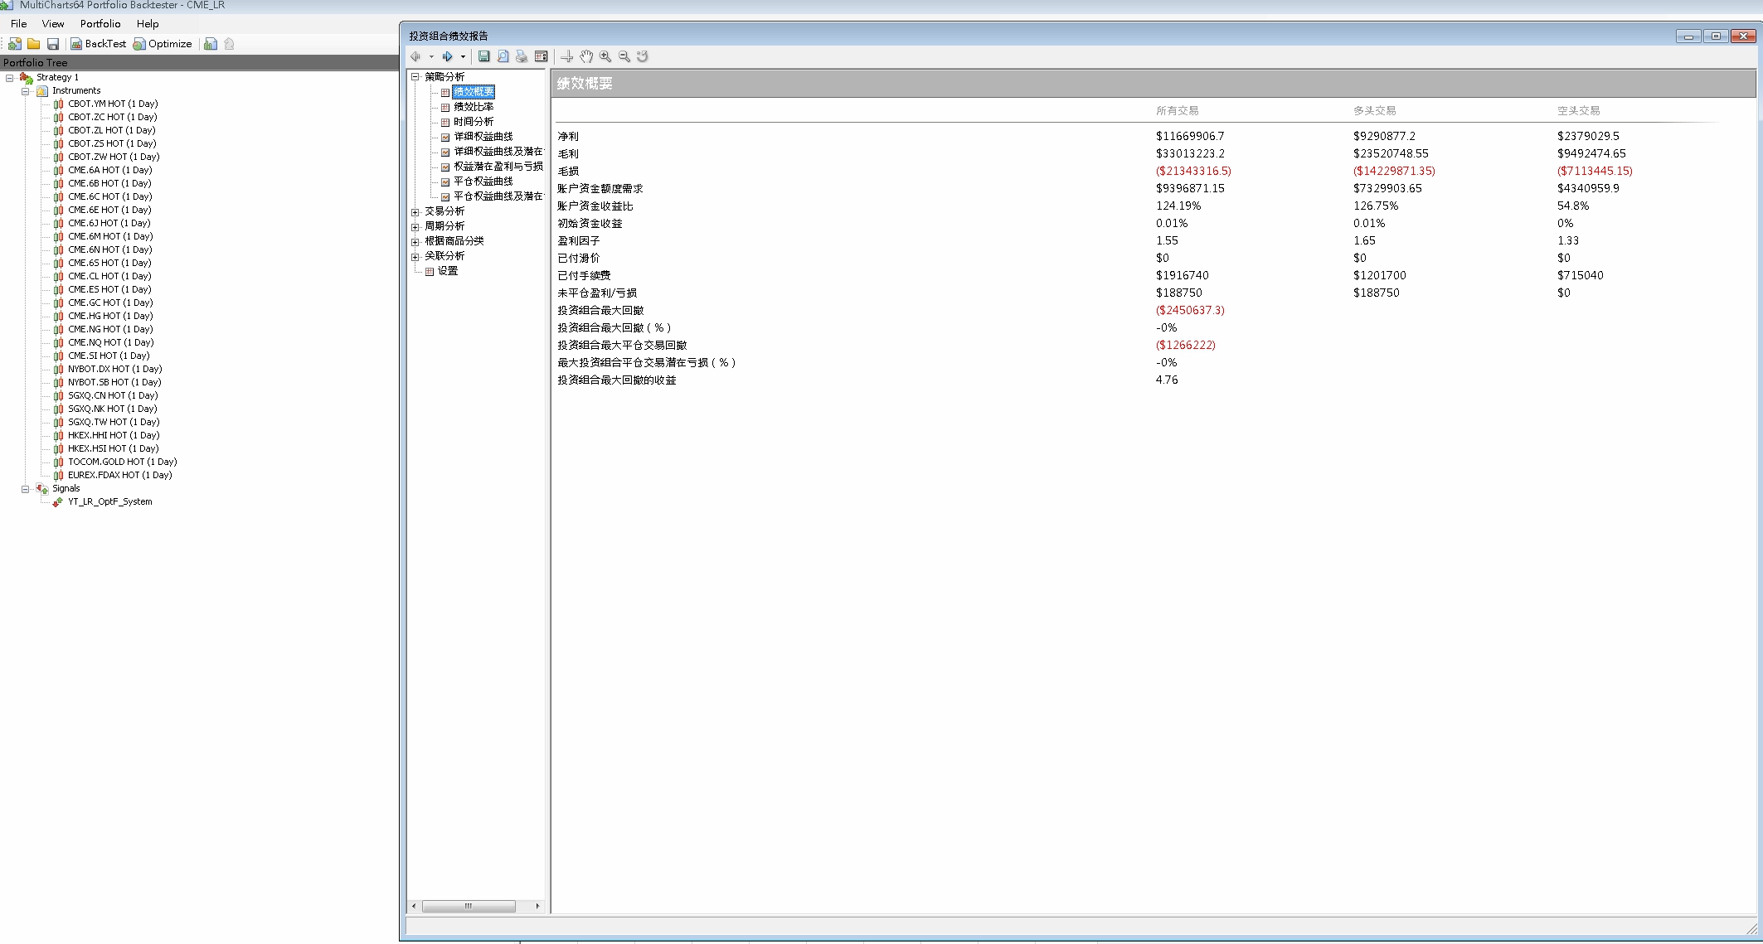Open a portfolio with the folder icon

point(34,44)
